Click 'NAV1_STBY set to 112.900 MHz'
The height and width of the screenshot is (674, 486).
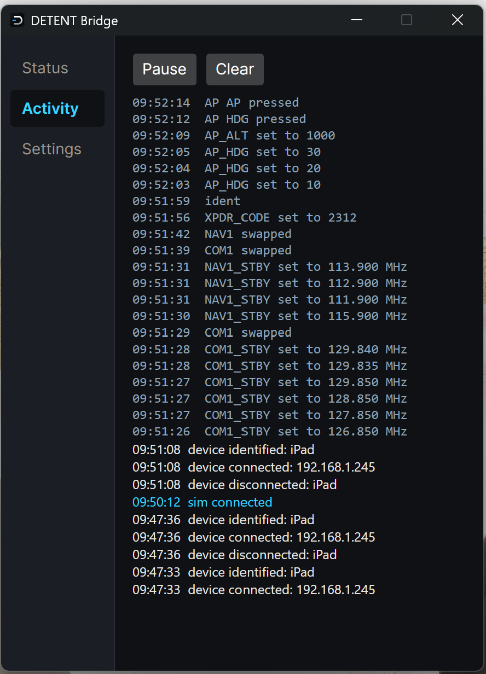coord(270,283)
